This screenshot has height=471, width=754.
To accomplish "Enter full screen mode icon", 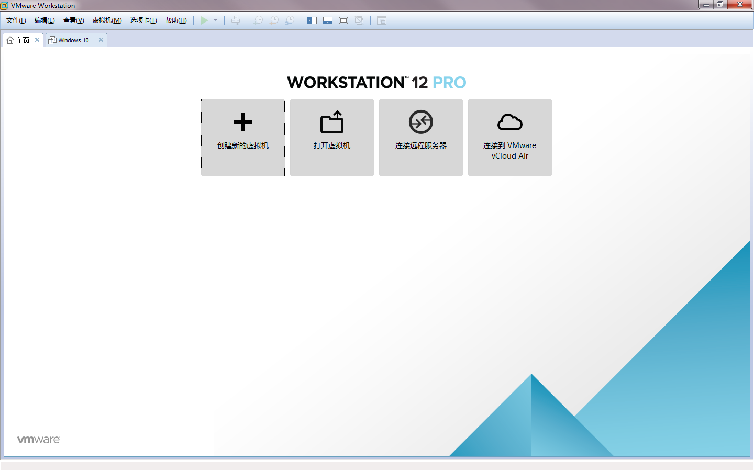I will point(343,20).
